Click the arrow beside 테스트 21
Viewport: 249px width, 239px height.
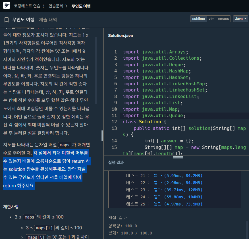149,176
